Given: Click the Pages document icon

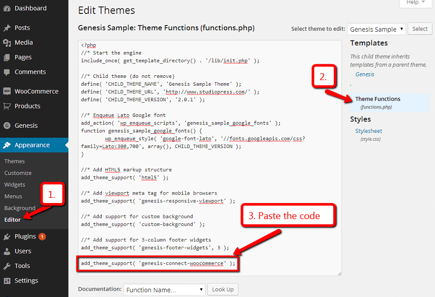Looking at the screenshot, I should click(7, 58).
